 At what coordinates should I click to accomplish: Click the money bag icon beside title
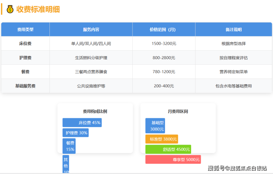[x=10, y=9]
